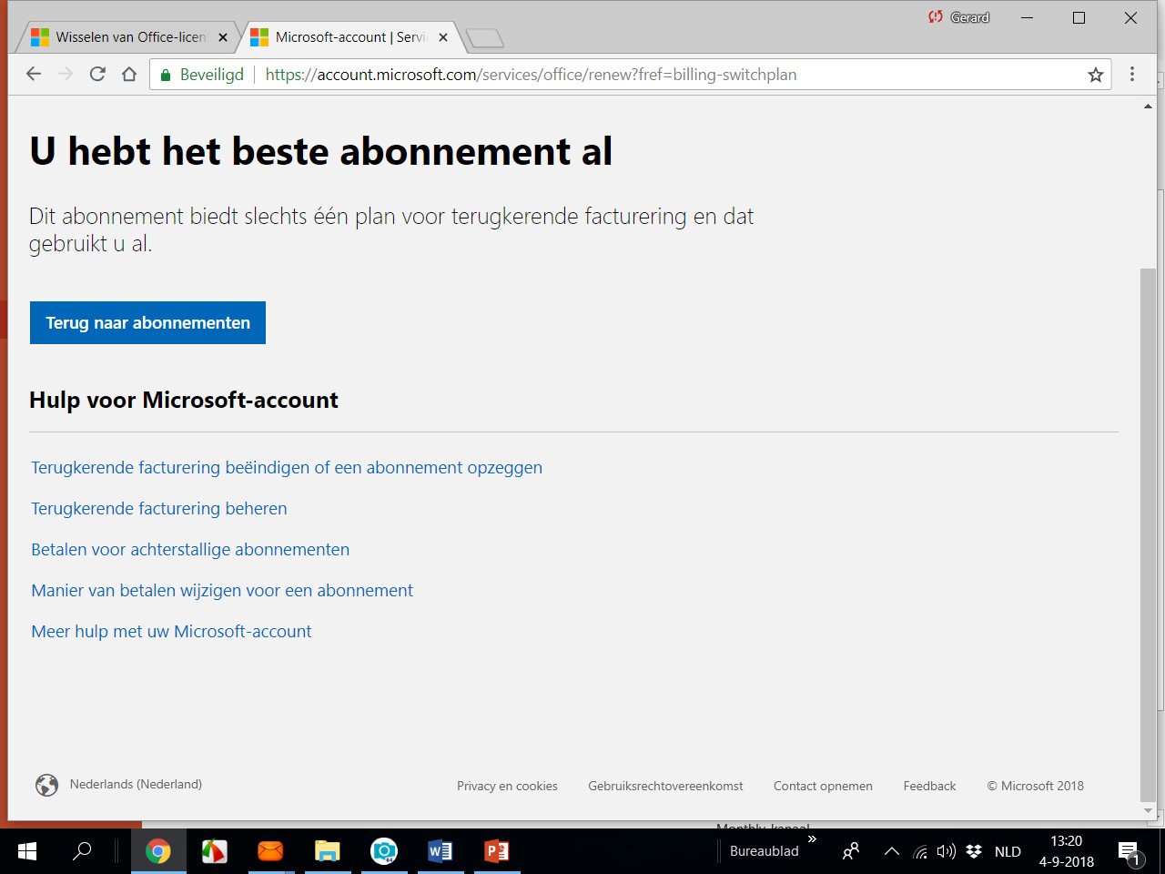
Task: Open the People icon in the taskbar
Action: 851,851
